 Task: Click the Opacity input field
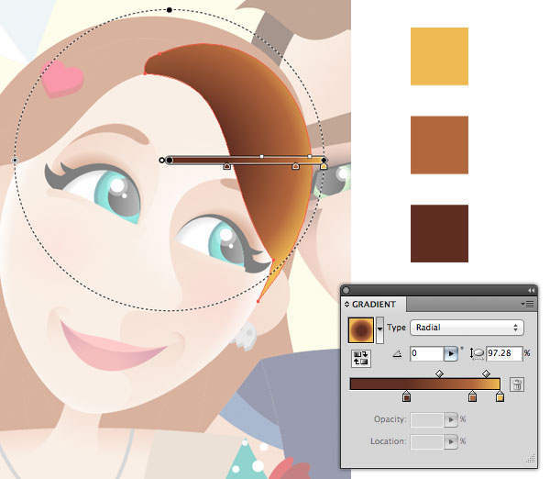click(x=427, y=419)
